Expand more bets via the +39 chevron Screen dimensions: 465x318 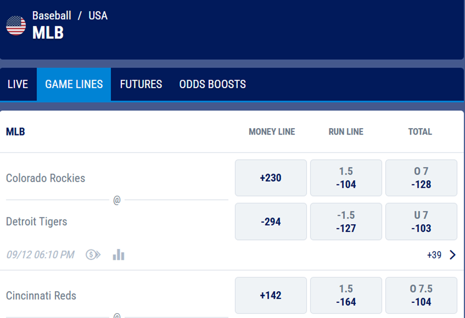click(x=452, y=255)
